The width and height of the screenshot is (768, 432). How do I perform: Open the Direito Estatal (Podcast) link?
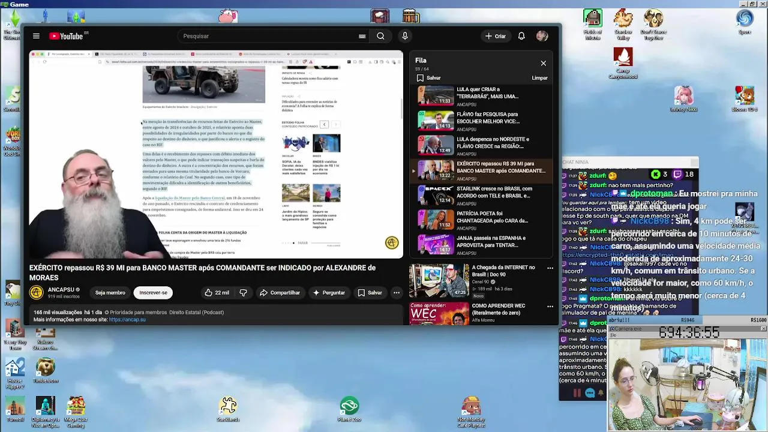[196, 313]
